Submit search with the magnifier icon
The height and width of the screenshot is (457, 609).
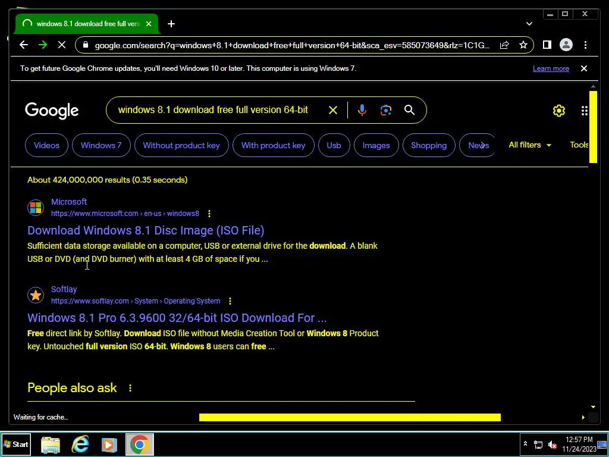pyautogui.click(x=409, y=110)
